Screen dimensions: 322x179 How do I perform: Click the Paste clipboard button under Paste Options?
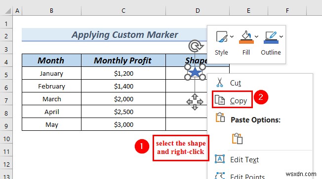pyautogui.click(x=237, y=139)
